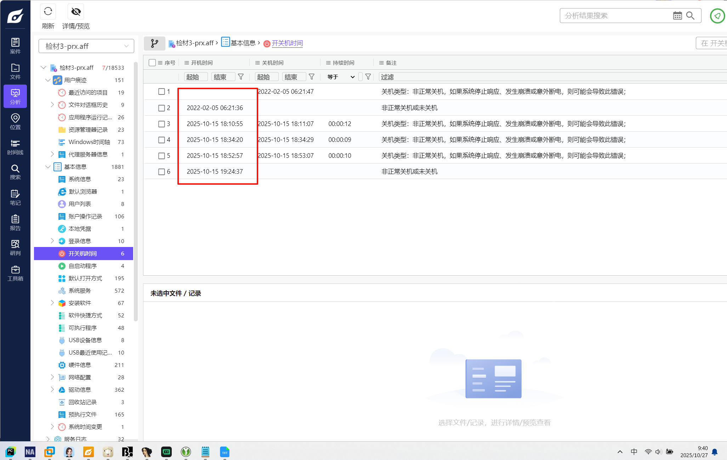Collapse the 用户痕迹 tree node
Viewport: 727px width, 460px height.
pyautogui.click(x=48, y=80)
